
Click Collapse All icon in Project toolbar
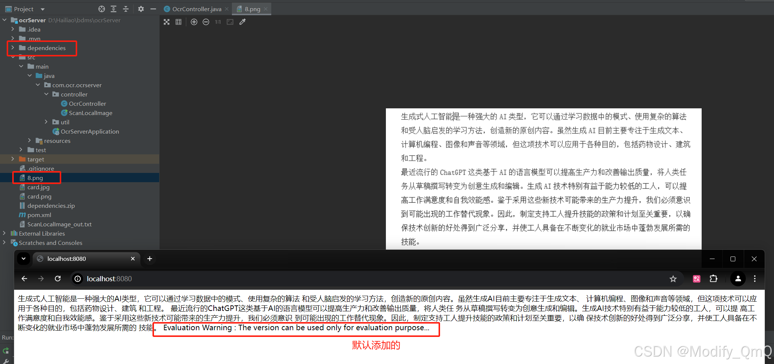tap(126, 9)
